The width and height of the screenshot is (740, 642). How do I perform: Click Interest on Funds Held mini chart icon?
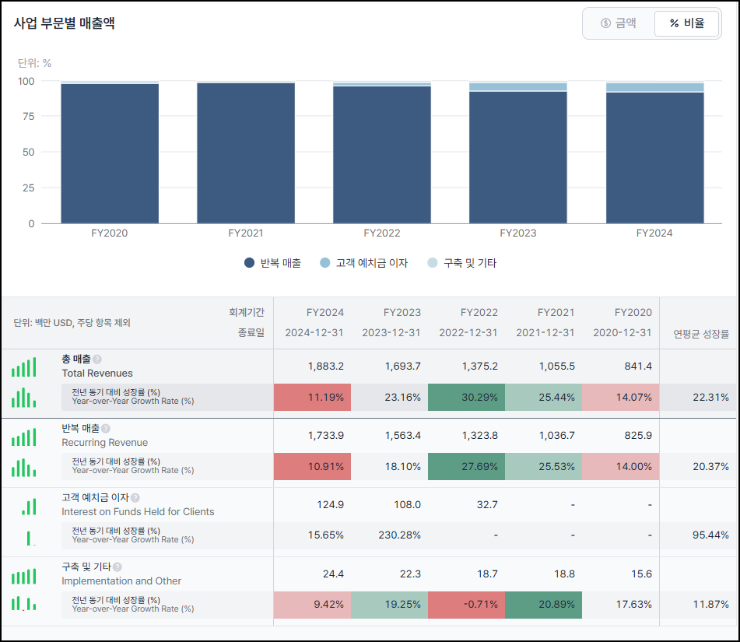click(29, 507)
